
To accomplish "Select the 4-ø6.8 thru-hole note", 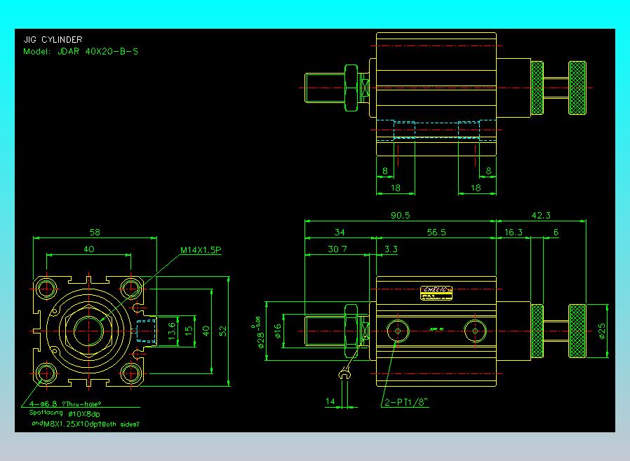I will pos(65,404).
